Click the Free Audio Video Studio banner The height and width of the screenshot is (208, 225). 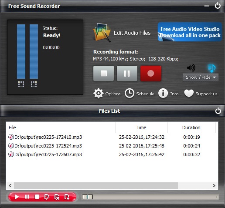click(190, 32)
